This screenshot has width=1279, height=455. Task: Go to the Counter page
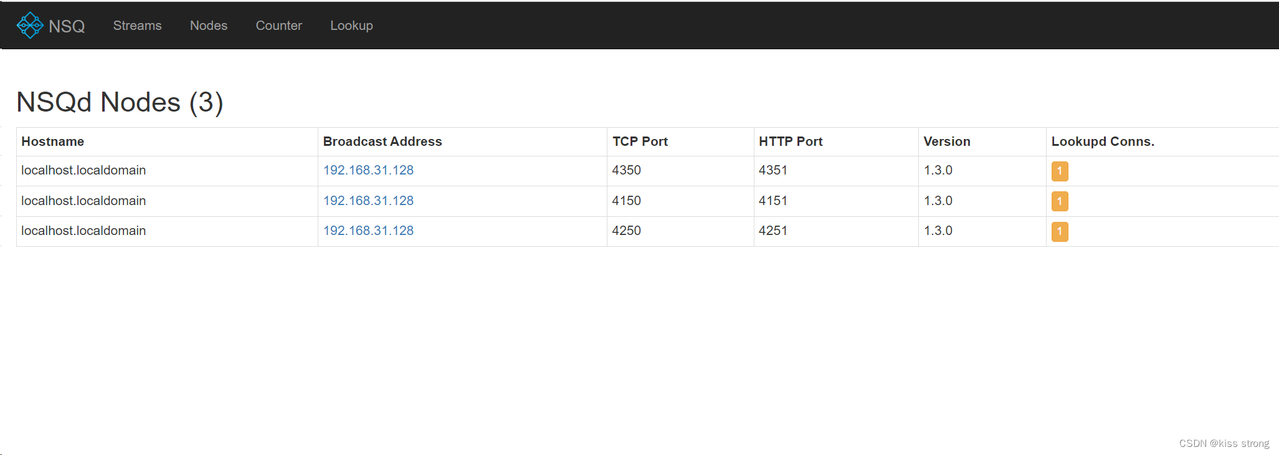(x=278, y=26)
